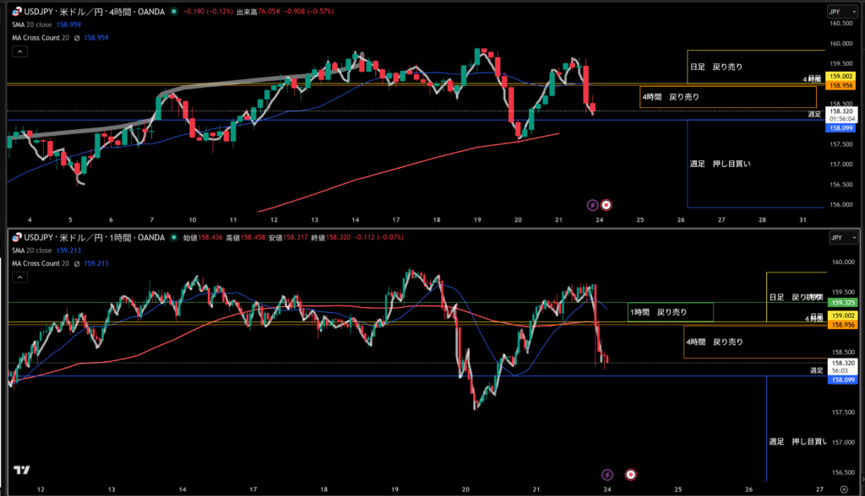Click the green market status dot on the 1-hour chart
Image resolution: width=865 pixels, height=496 pixels.
click(174, 238)
